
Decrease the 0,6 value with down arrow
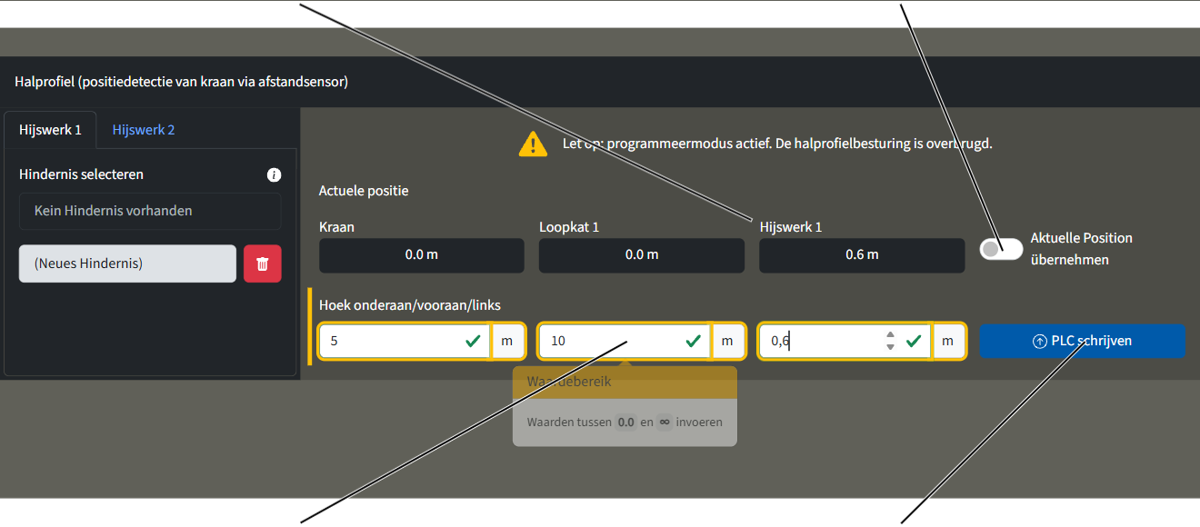890,347
